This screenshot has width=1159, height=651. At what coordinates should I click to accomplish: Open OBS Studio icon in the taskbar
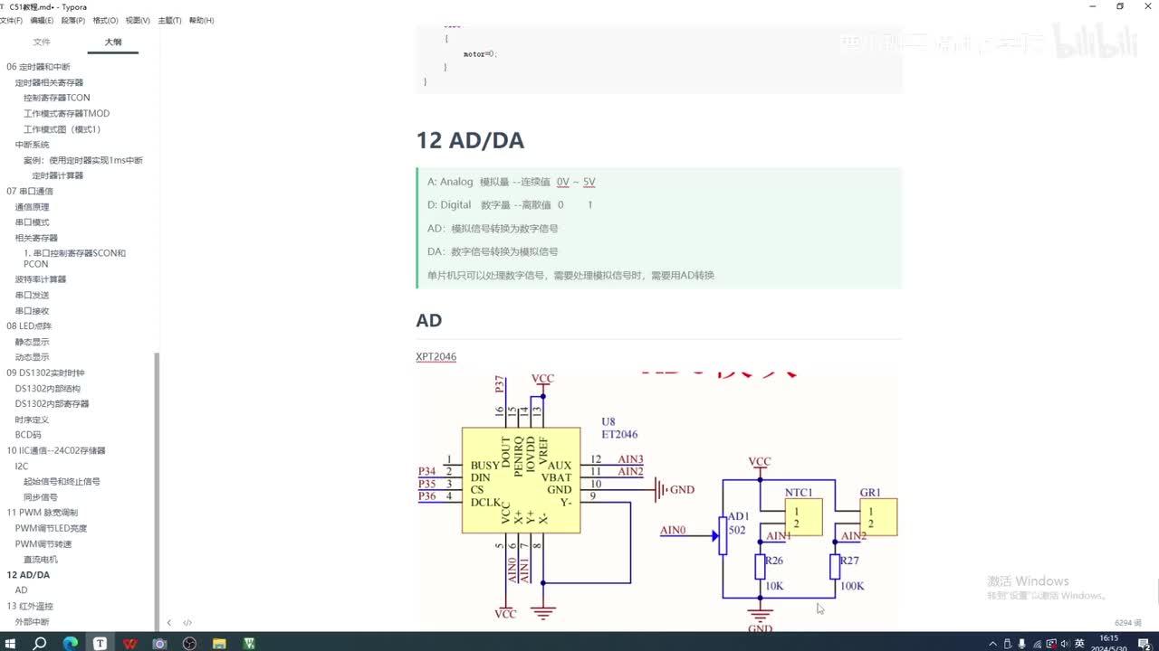[x=189, y=644]
